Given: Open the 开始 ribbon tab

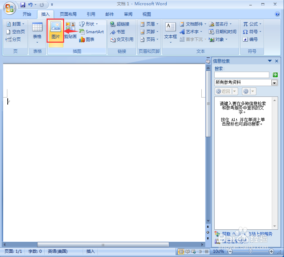Looking at the screenshot, I should [x=27, y=14].
